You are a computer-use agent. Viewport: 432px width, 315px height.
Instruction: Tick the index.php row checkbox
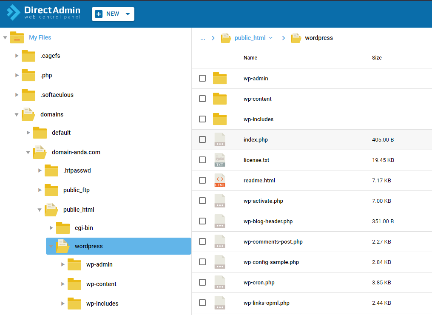(202, 139)
